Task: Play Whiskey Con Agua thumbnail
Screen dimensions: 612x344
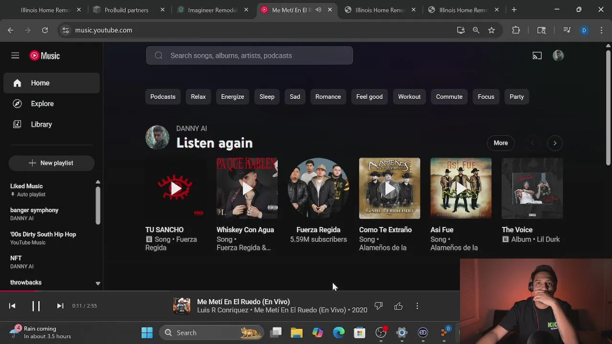Action: tap(247, 188)
